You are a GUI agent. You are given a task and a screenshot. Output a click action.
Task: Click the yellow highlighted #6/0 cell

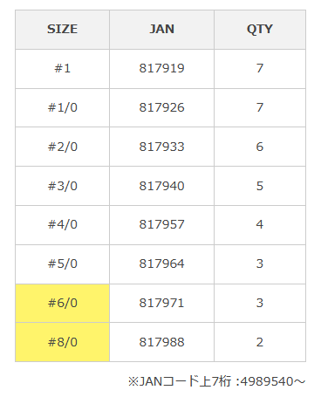click(x=62, y=304)
